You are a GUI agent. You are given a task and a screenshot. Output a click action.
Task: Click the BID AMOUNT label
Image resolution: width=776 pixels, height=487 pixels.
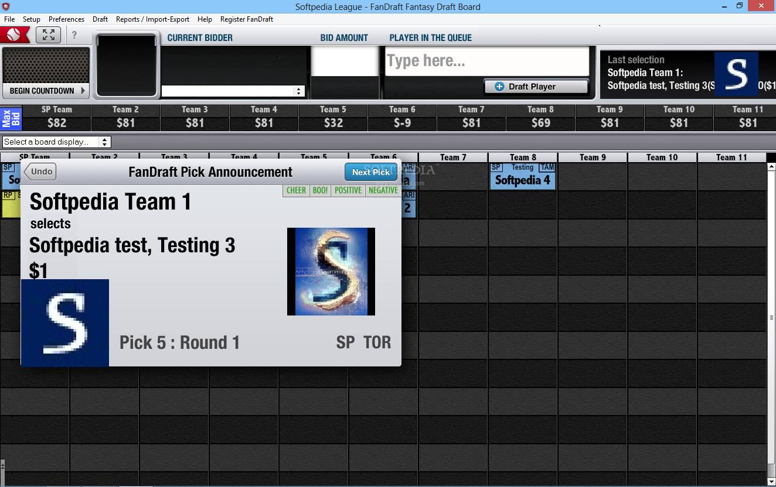coord(344,38)
